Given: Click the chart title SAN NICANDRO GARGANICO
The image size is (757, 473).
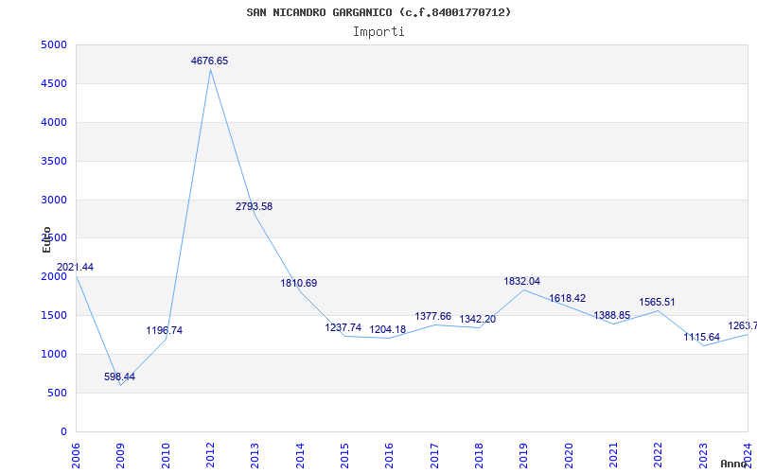Looking at the screenshot, I should click(x=378, y=12).
